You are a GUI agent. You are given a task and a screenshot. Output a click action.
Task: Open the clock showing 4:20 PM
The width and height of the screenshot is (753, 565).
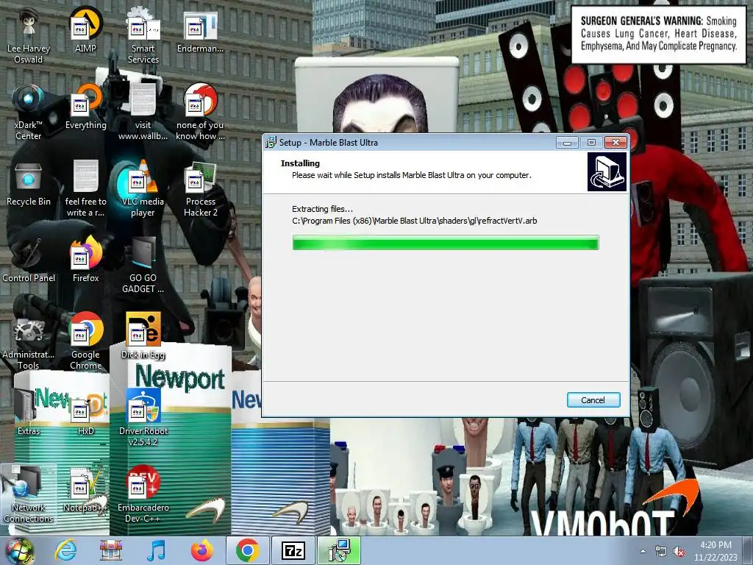tap(715, 551)
